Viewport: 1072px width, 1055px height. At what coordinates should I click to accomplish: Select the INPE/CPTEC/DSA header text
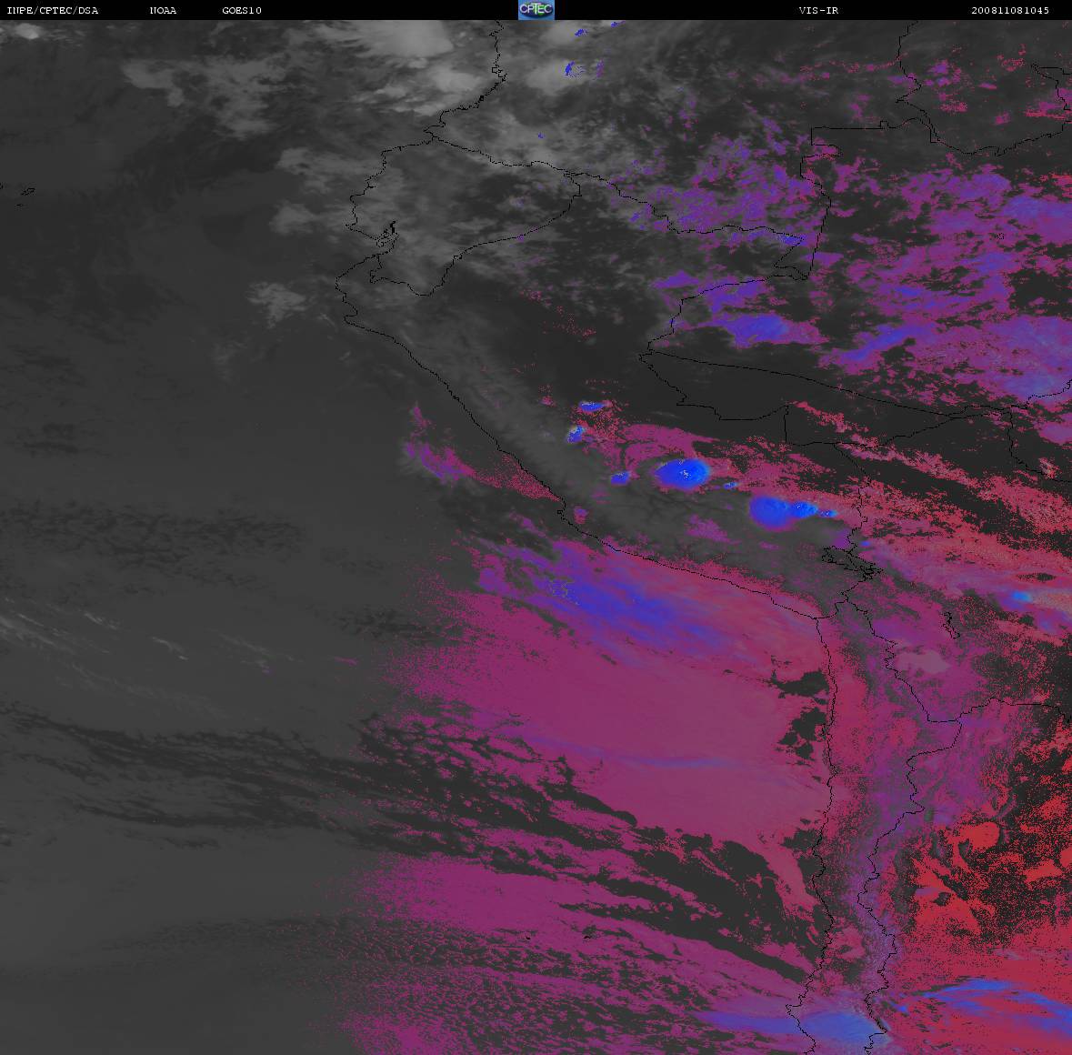(52, 10)
